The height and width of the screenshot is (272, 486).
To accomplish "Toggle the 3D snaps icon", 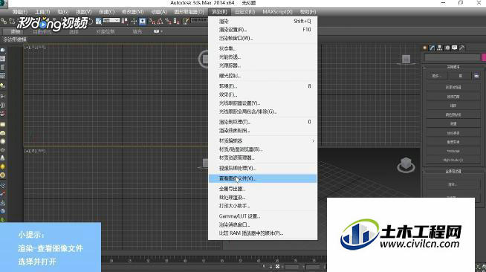I will 152,21.
